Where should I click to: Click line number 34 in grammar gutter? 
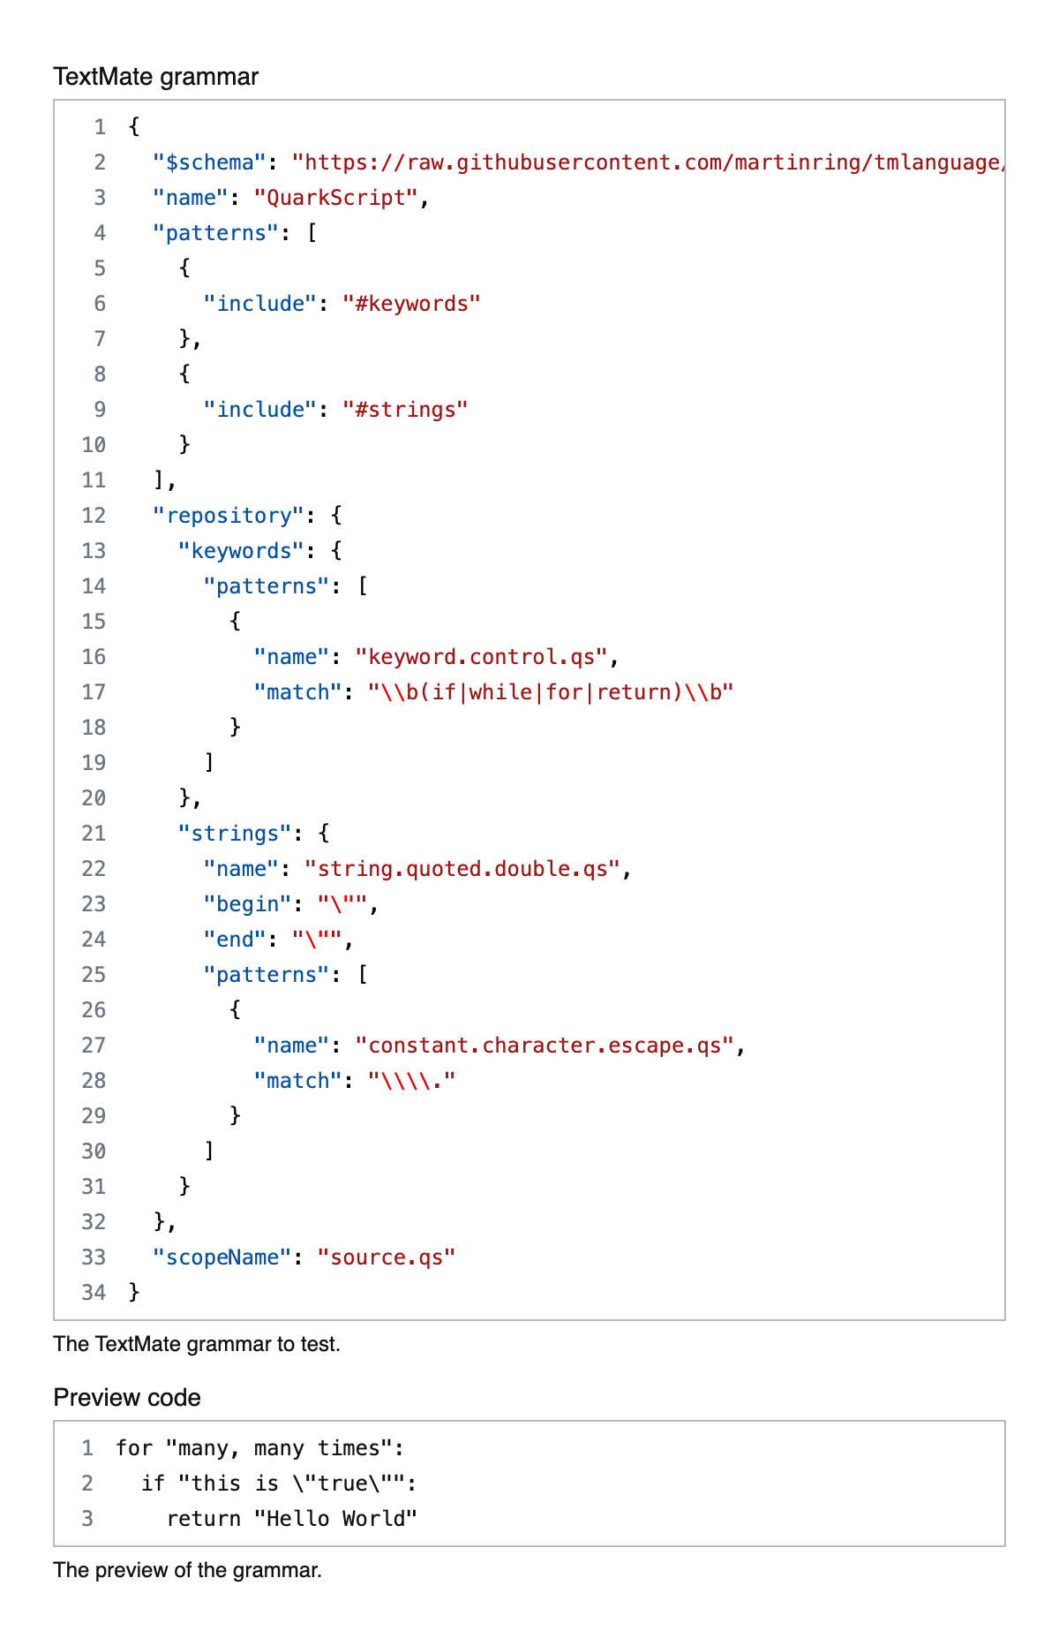click(94, 1293)
